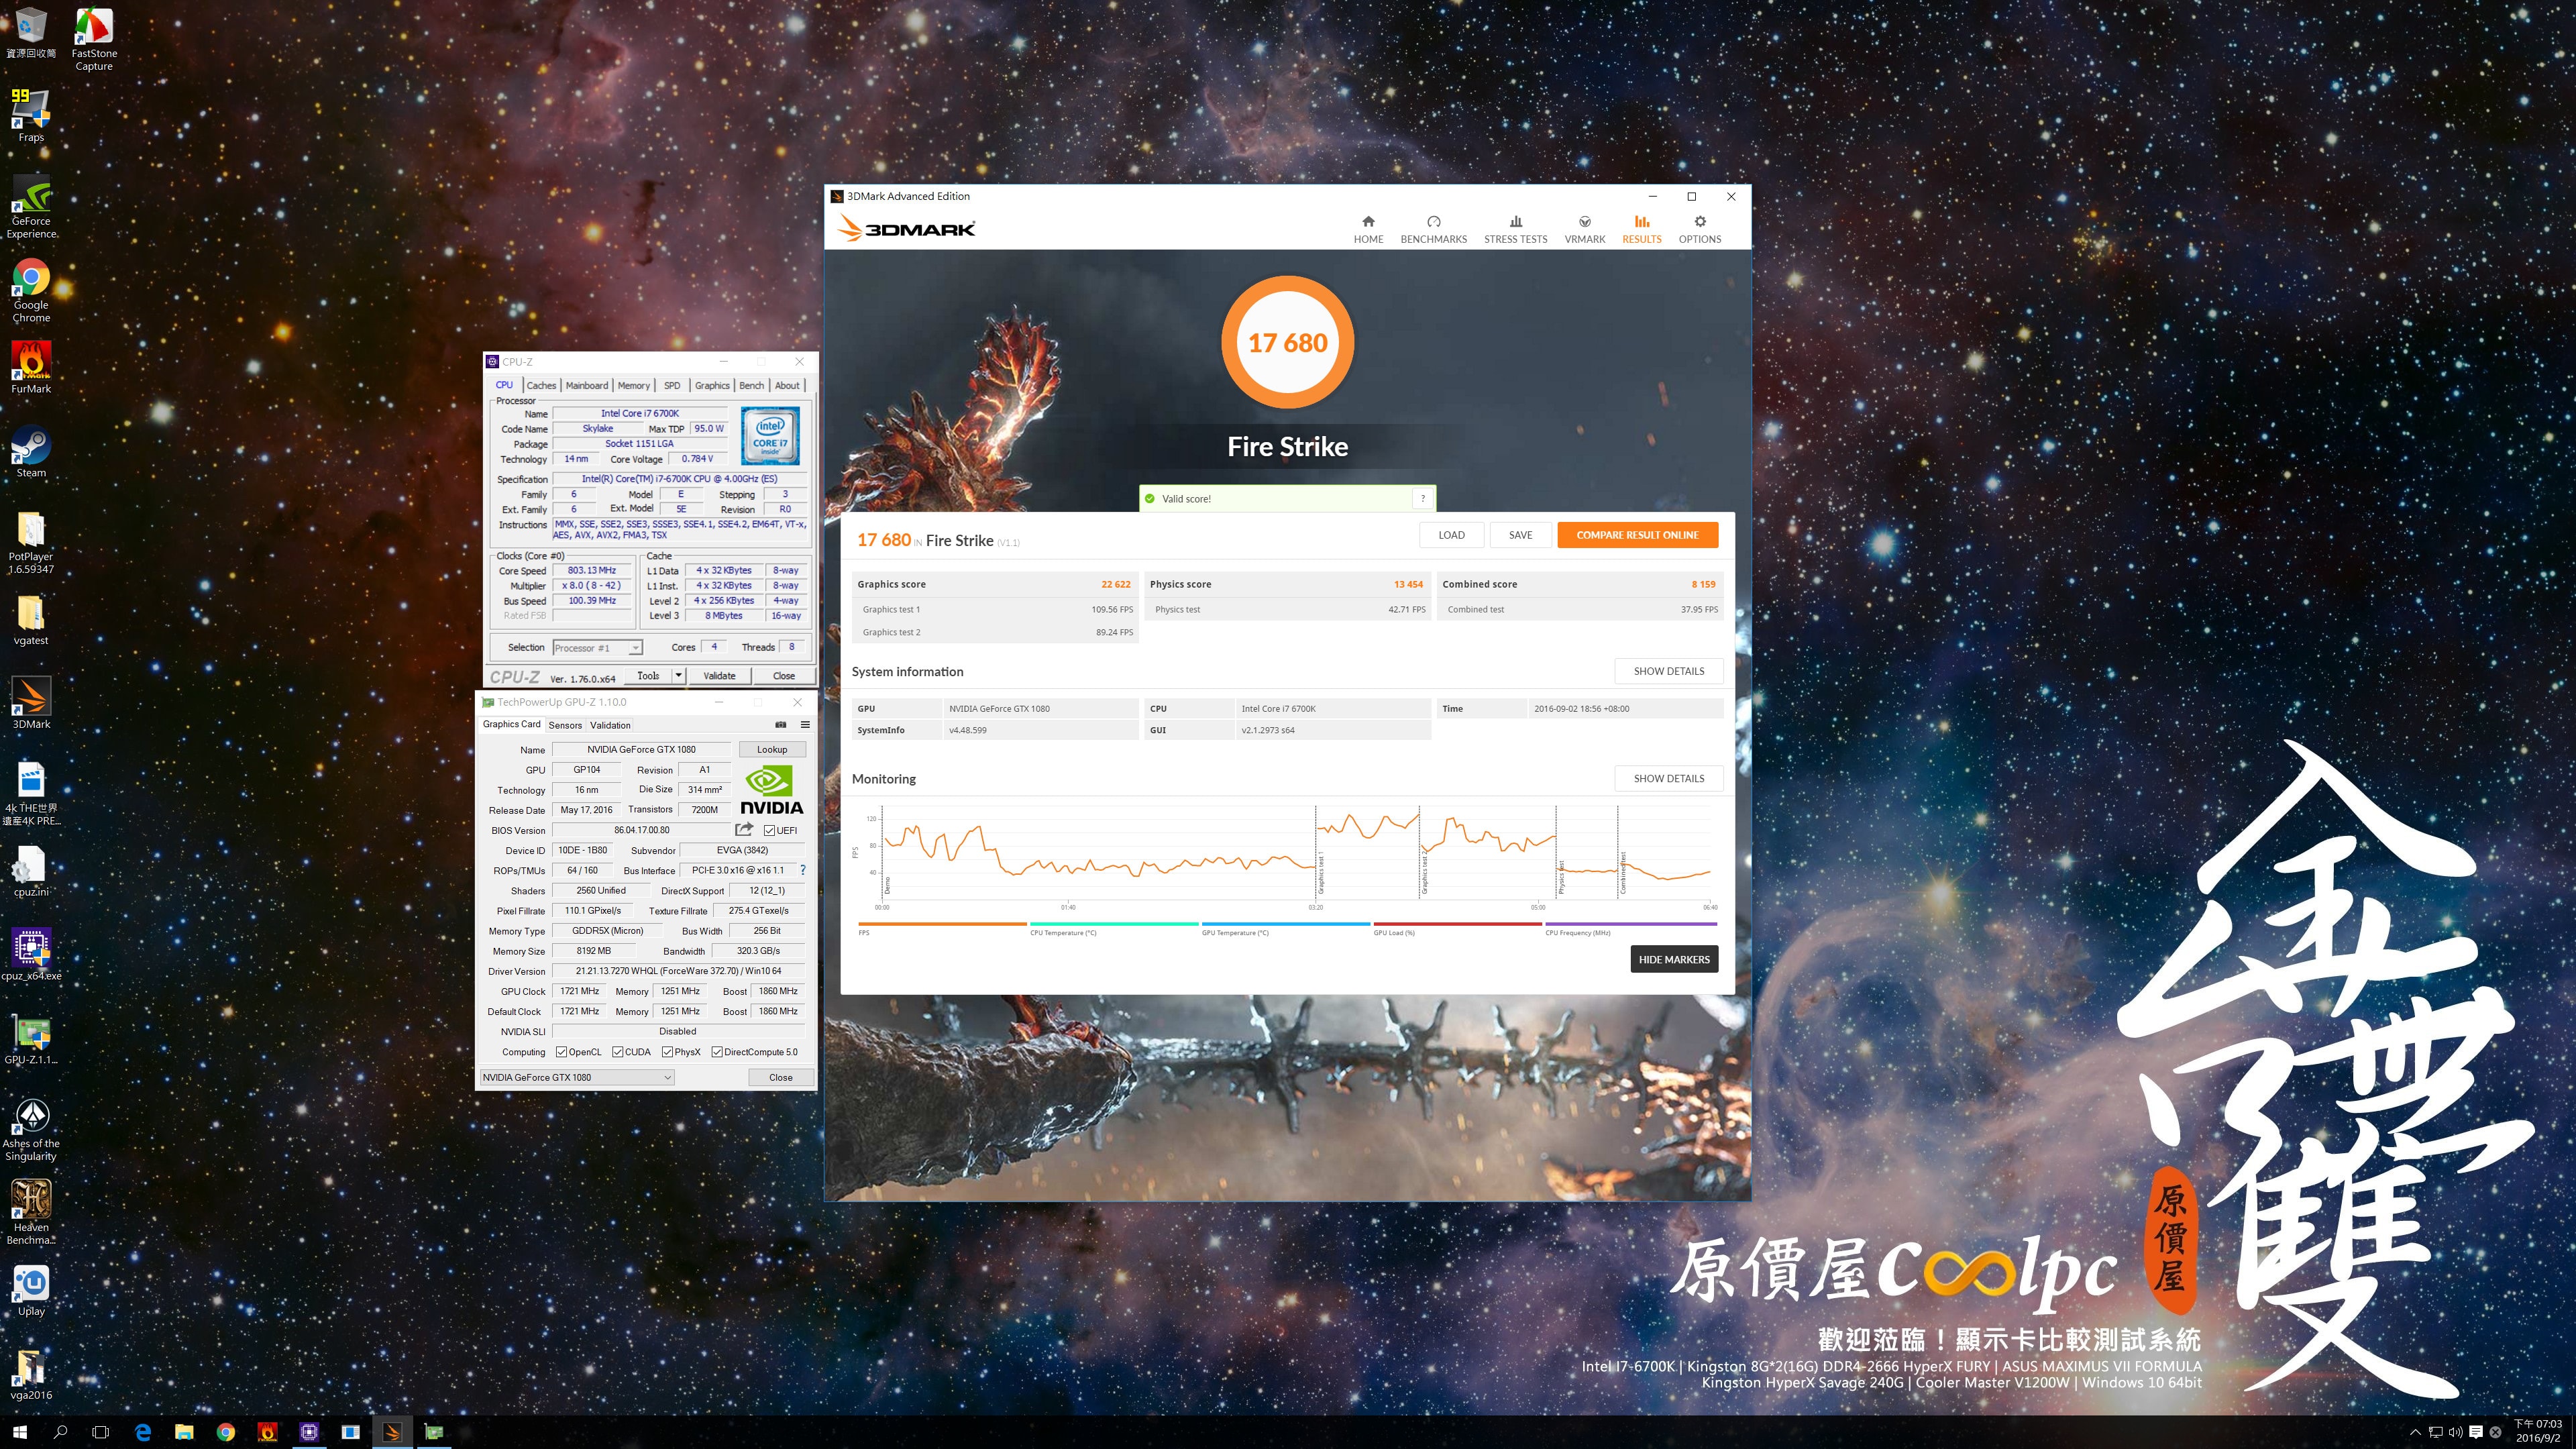Screen dimensions: 2576x1449
Task: Switch to the Mainboard tab in CPU-Z
Action: (586, 385)
